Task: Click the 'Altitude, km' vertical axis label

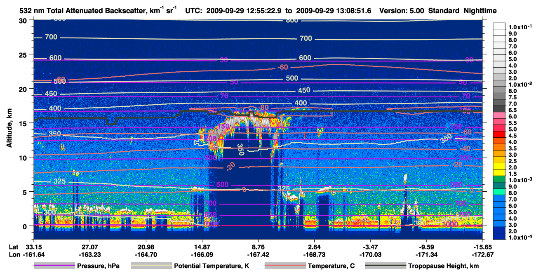Action: (9, 129)
